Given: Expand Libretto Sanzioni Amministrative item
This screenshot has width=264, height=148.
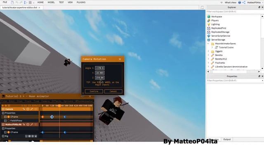Looking at the screenshot, I should click(208, 67).
